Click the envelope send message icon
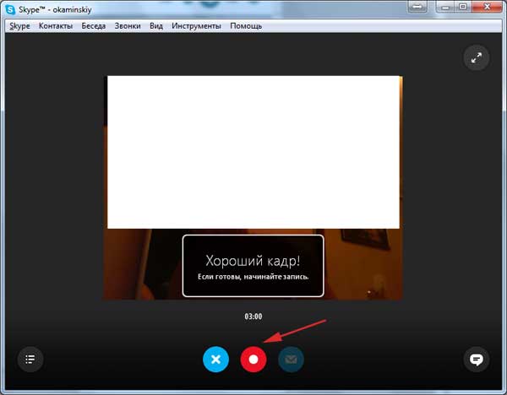Screen dimensions: 507x395 [x=291, y=359]
